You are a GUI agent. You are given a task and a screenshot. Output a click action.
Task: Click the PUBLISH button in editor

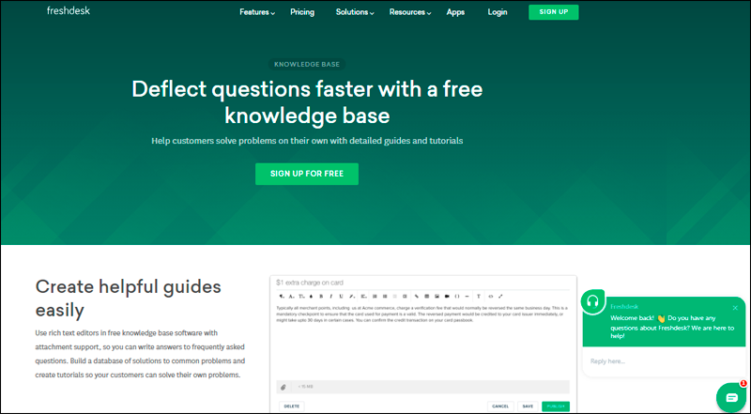click(556, 406)
